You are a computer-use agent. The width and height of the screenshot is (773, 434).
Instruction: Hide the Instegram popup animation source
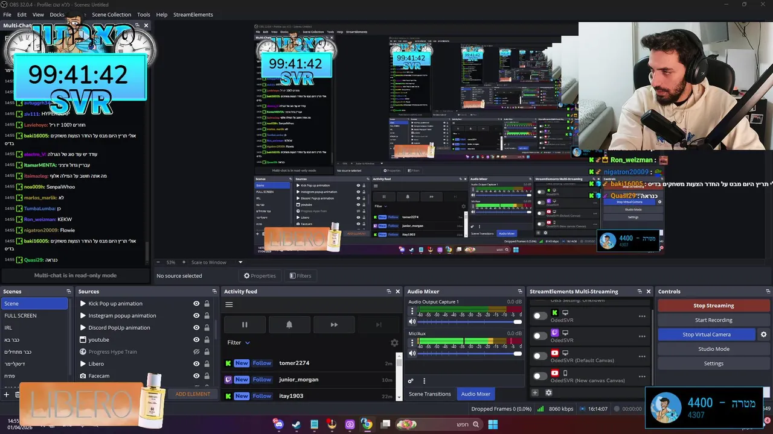196,316
